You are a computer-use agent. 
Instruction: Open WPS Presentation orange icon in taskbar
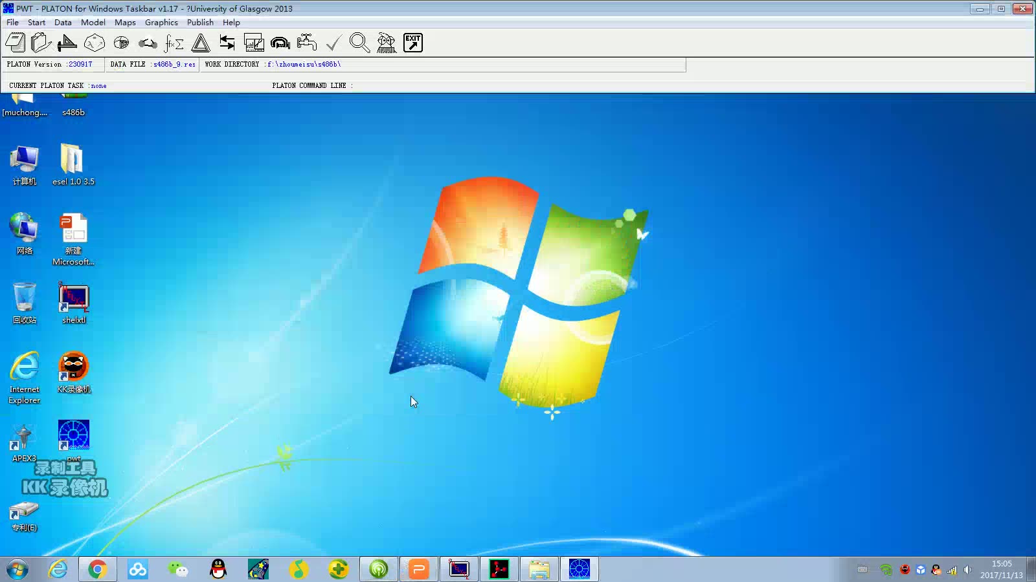pyautogui.click(x=419, y=569)
